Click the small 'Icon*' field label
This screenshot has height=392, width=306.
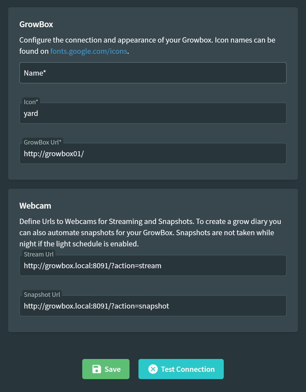click(31, 102)
